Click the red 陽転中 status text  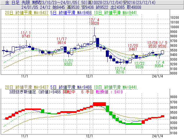tap(69, 92)
